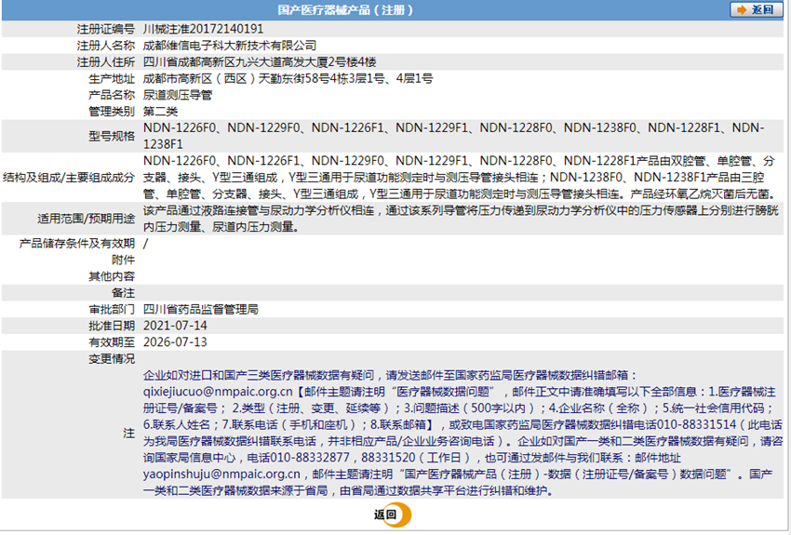
Task: Click approval date 2021-07-14
Action: pos(175,326)
